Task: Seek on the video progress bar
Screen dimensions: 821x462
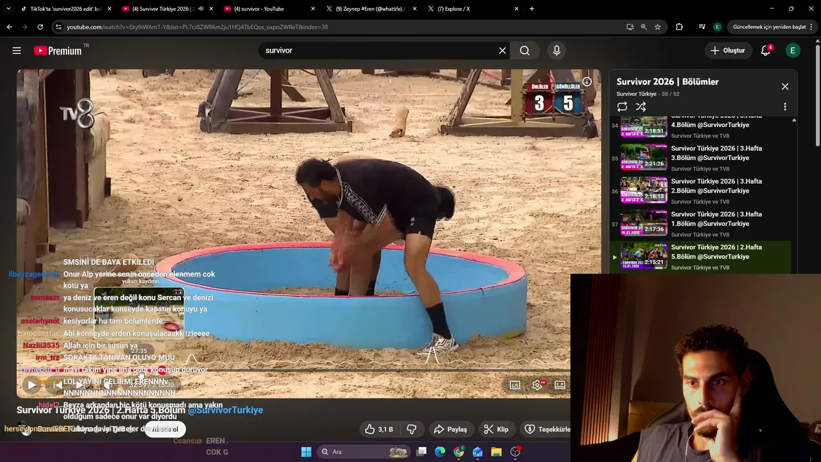Action: pos(293,370)
